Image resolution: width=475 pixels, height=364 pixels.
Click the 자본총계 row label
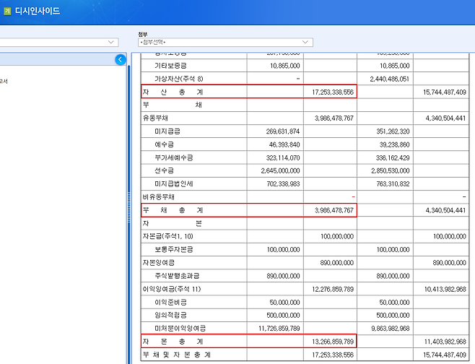[x=173, y=341]
